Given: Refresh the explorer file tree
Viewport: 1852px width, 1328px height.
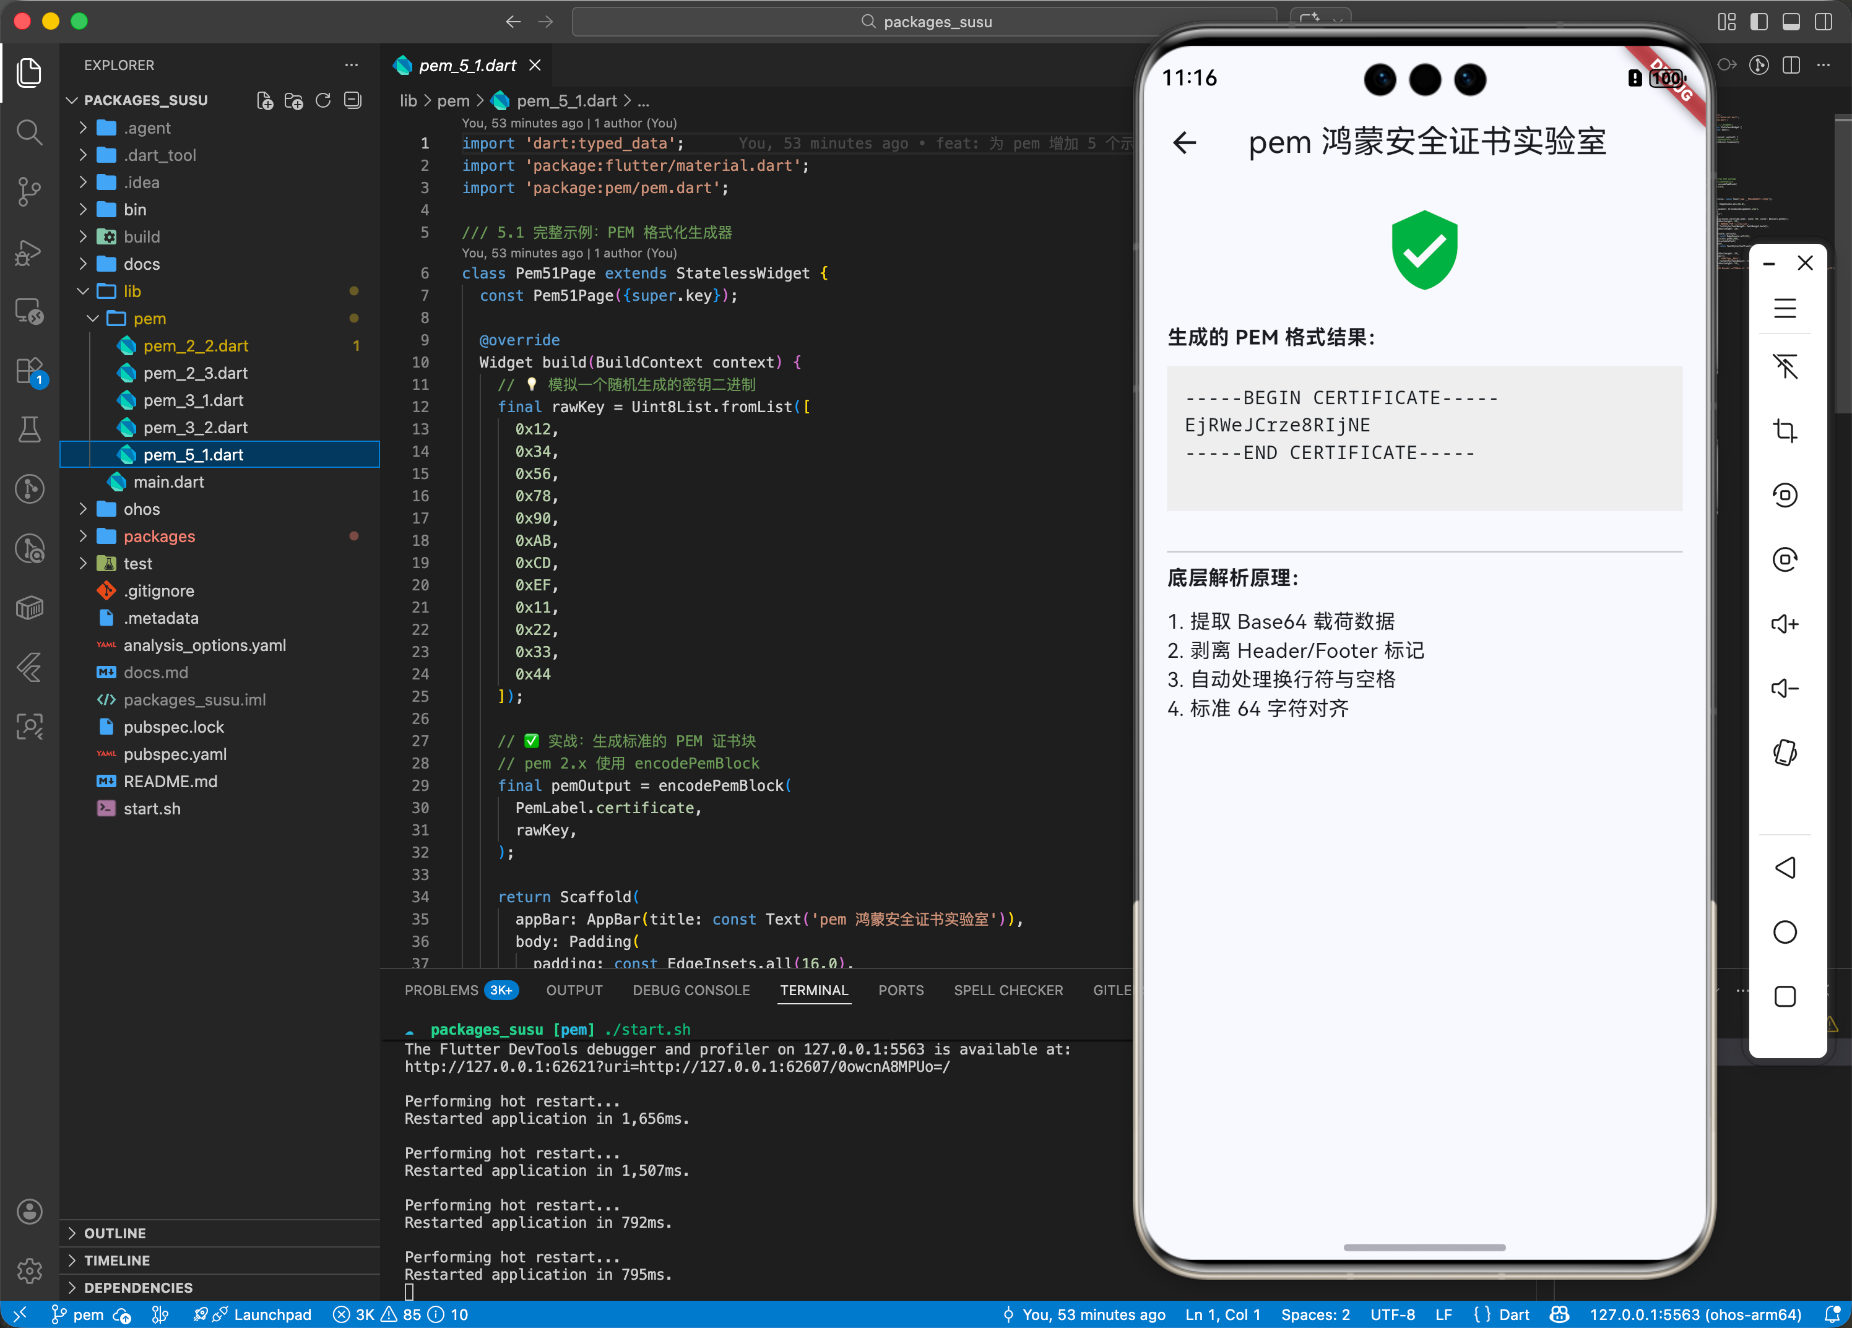Looking at the screenshot, I should pos(323,100).
